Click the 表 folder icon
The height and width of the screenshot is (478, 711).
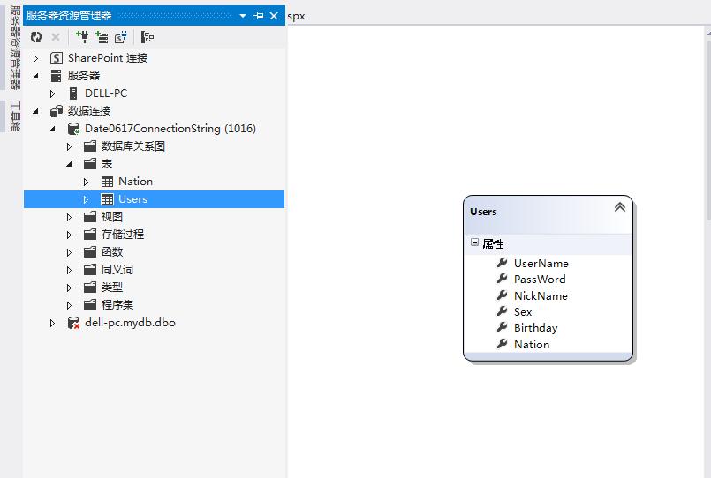point(90,164)
